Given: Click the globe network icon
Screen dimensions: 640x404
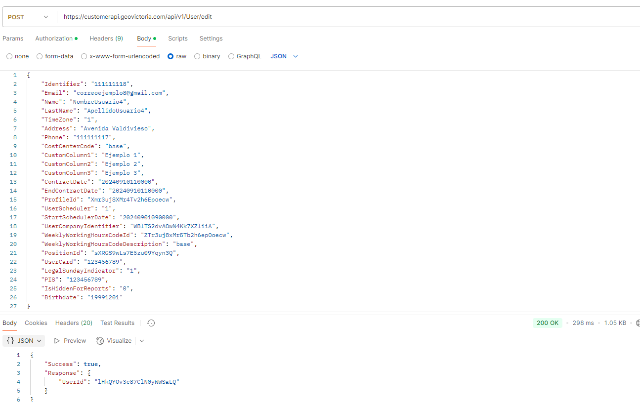Looking at the screenshot, I should coord(638,323).
